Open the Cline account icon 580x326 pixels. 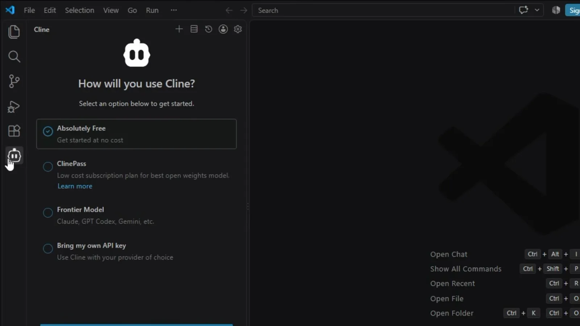point(223,29)
